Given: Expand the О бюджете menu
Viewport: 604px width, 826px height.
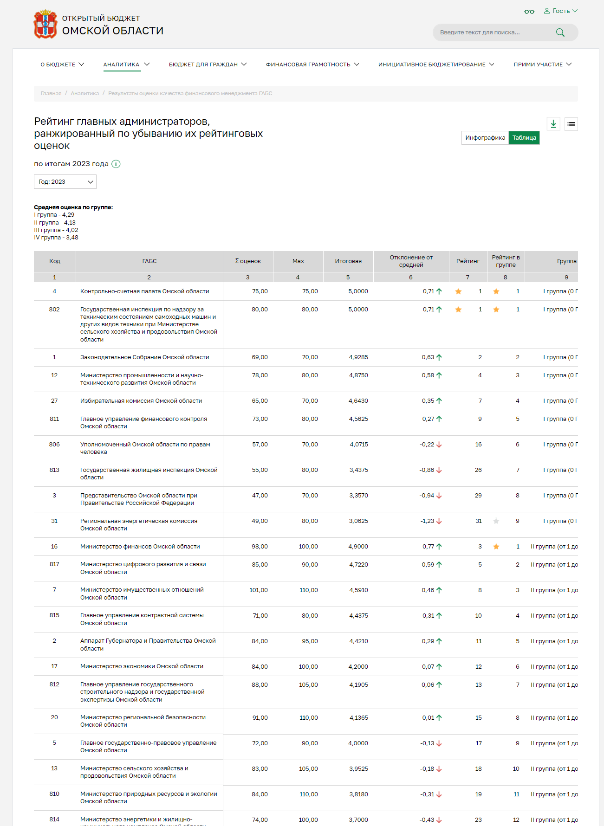Looking at the screenshot, I should [x=62, y=65].
